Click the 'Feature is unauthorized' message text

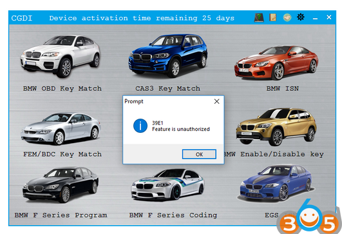181,129
